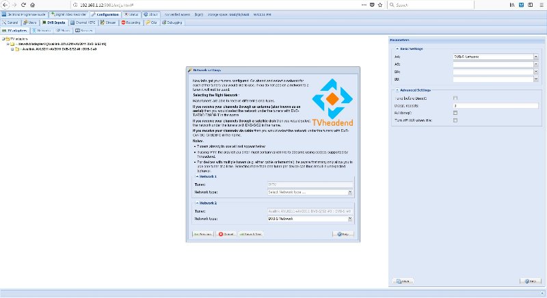547x298 pixels.
Task: Open the AA network dropdown
Action: pos(536,57)
